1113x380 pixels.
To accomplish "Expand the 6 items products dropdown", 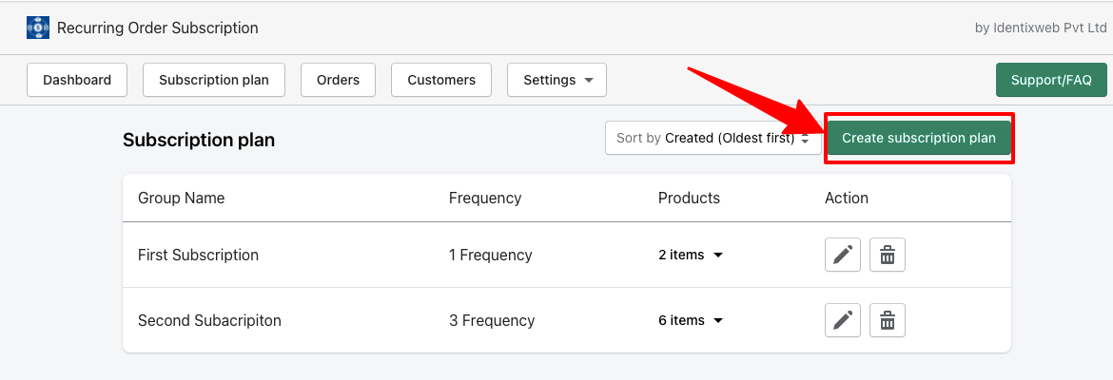I will [690, 320].
